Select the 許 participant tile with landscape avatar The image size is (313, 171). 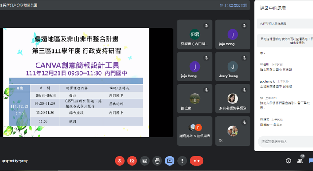coord(195,99)
